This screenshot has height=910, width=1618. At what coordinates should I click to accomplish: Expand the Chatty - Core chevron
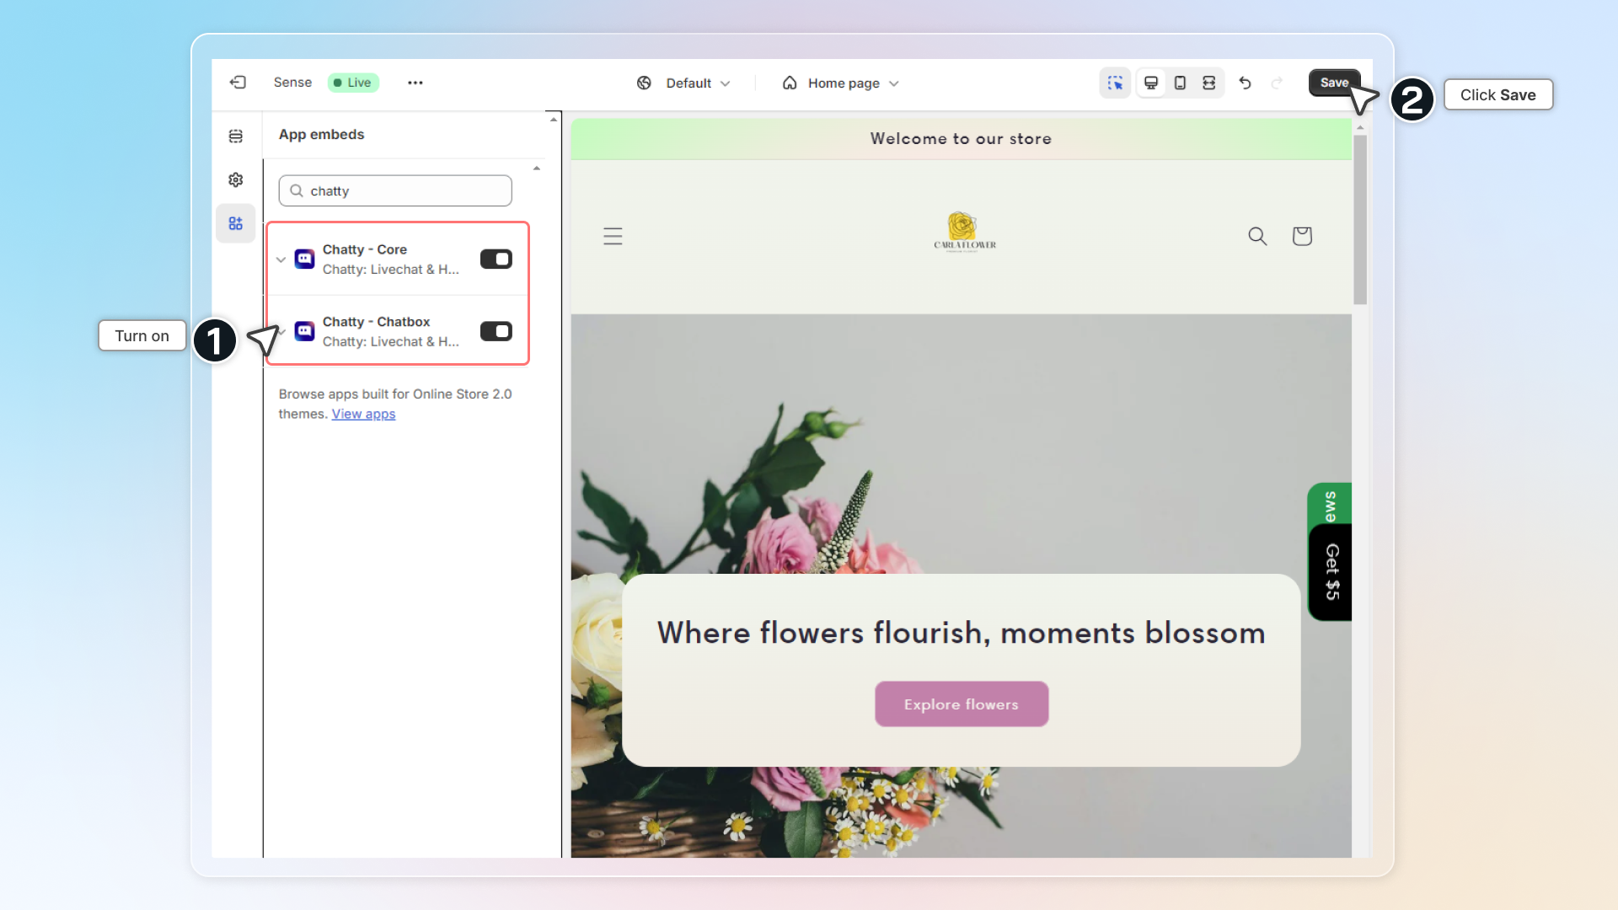pyautogui.click(x=281, y=260)
